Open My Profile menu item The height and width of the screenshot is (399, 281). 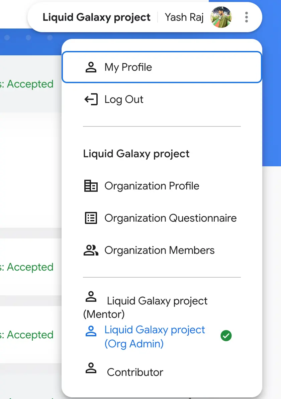(162, 67)
